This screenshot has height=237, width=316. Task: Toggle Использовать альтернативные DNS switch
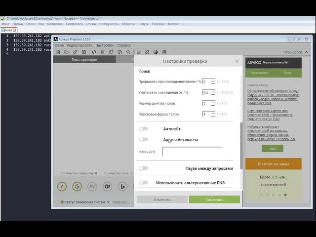143,183
